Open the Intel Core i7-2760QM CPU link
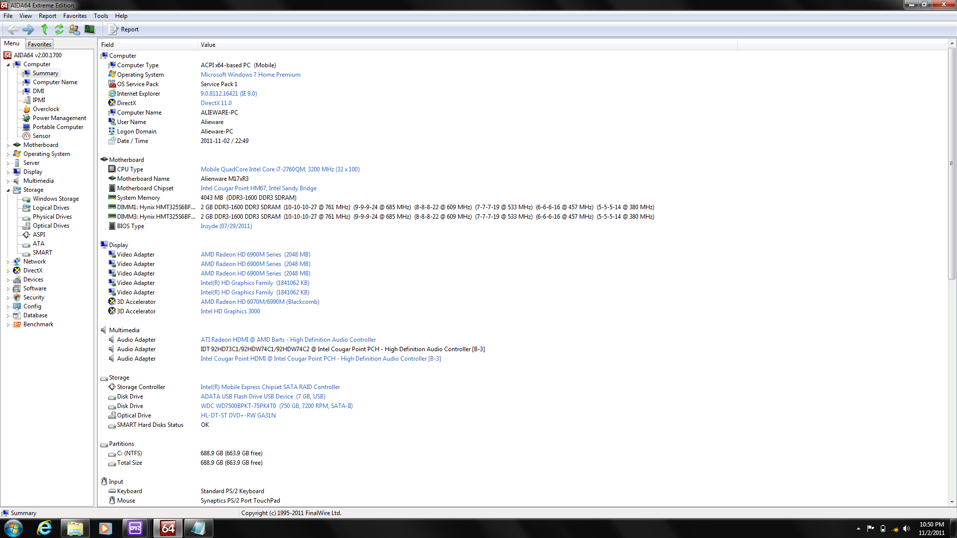957x538 pixels. [x=280, y=169]
